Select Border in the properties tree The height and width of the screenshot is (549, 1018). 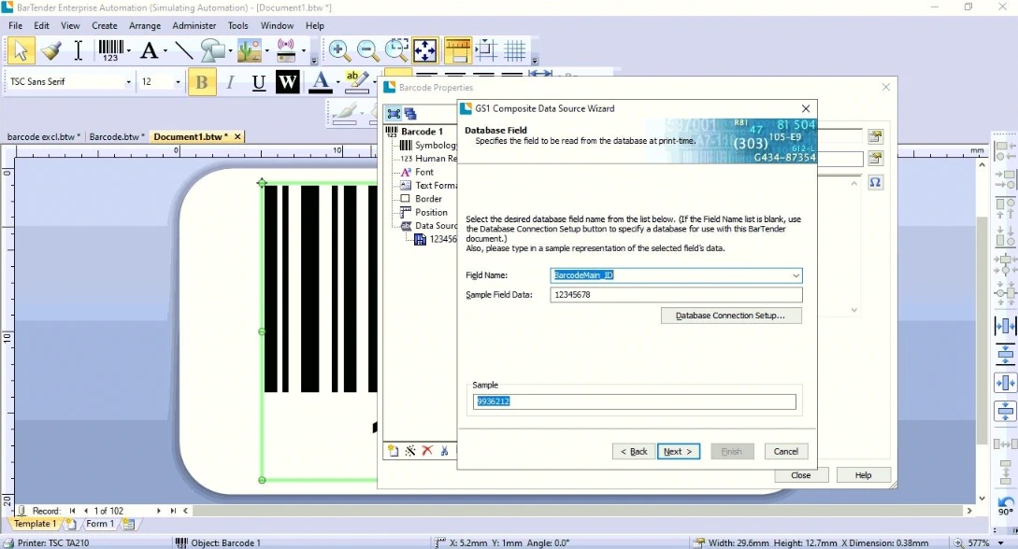pyautogui.click(x=428, y=199)
